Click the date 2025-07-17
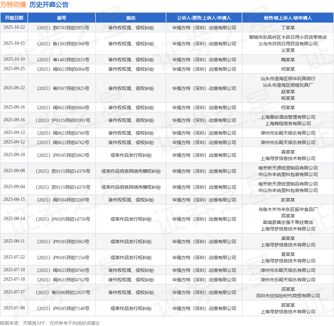 coord(14,292)
